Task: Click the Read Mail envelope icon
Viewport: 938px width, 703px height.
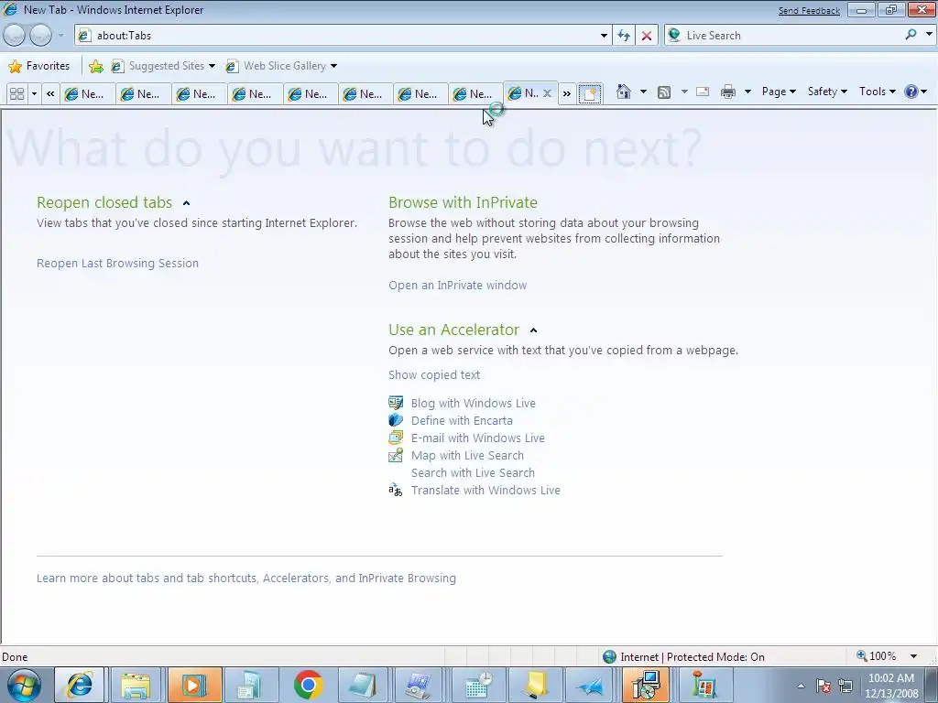Action: [703, 92]
